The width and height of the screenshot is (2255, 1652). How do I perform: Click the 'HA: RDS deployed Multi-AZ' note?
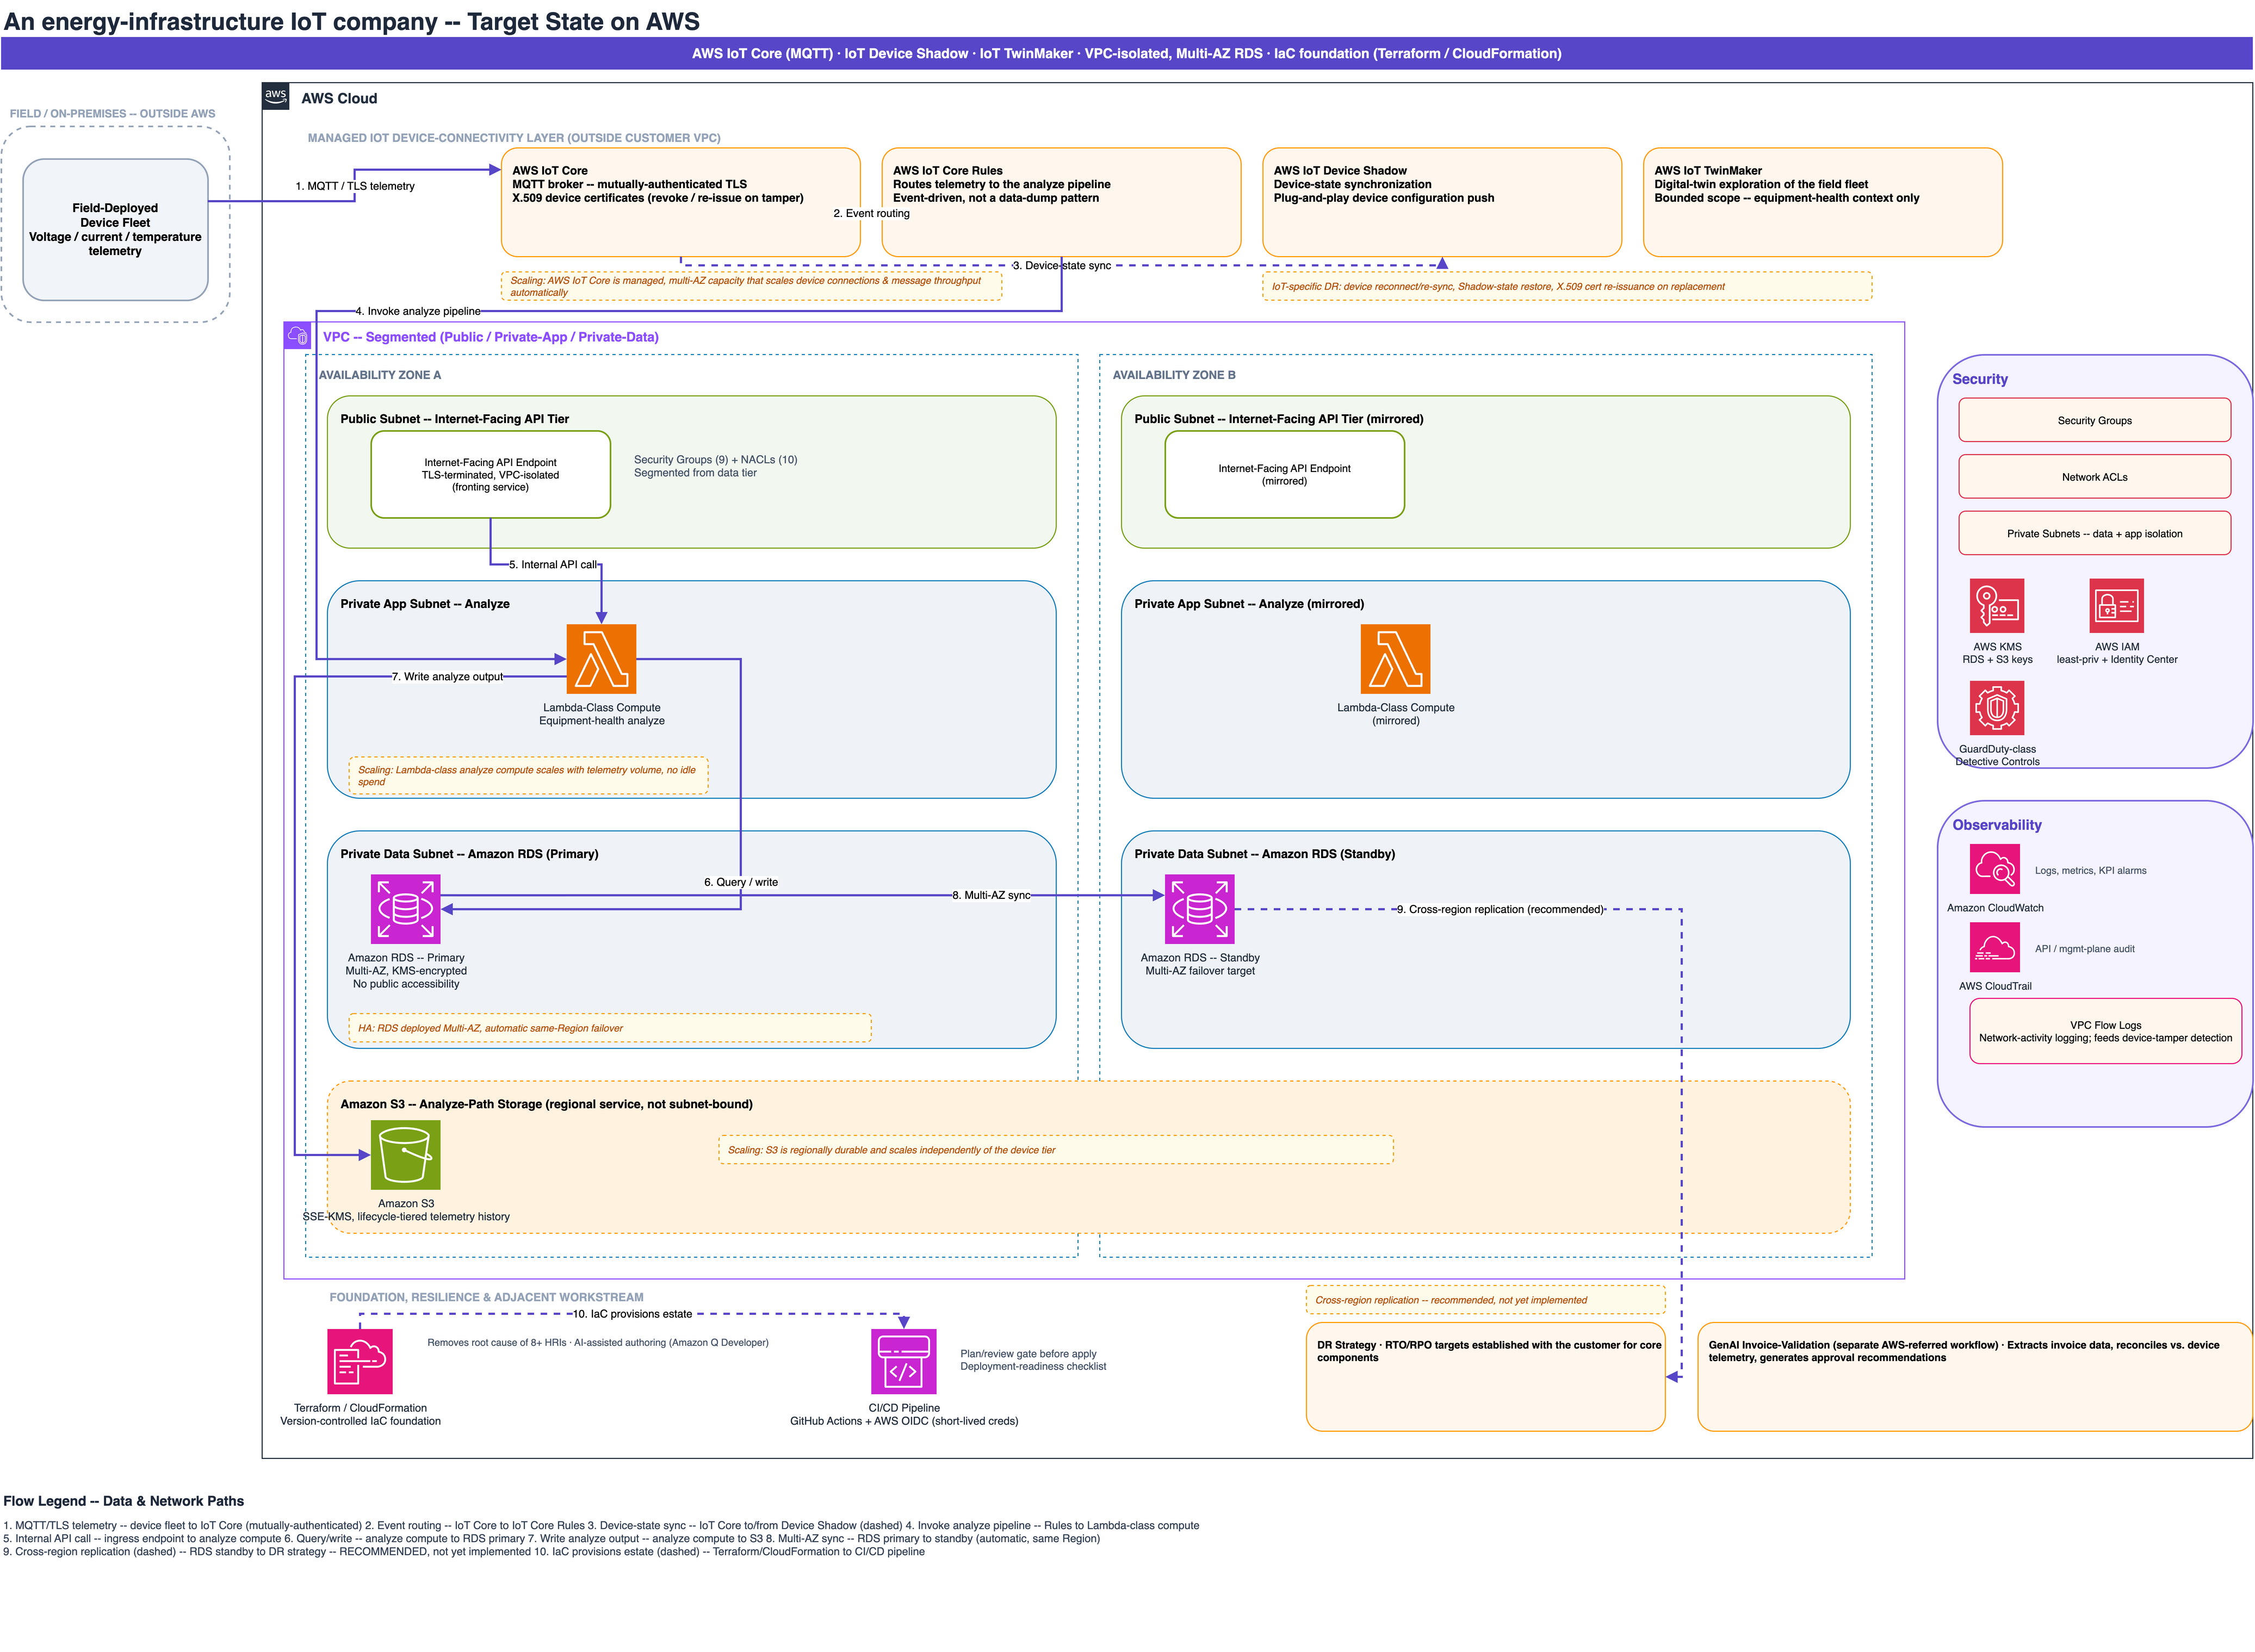click(609, 1028)
